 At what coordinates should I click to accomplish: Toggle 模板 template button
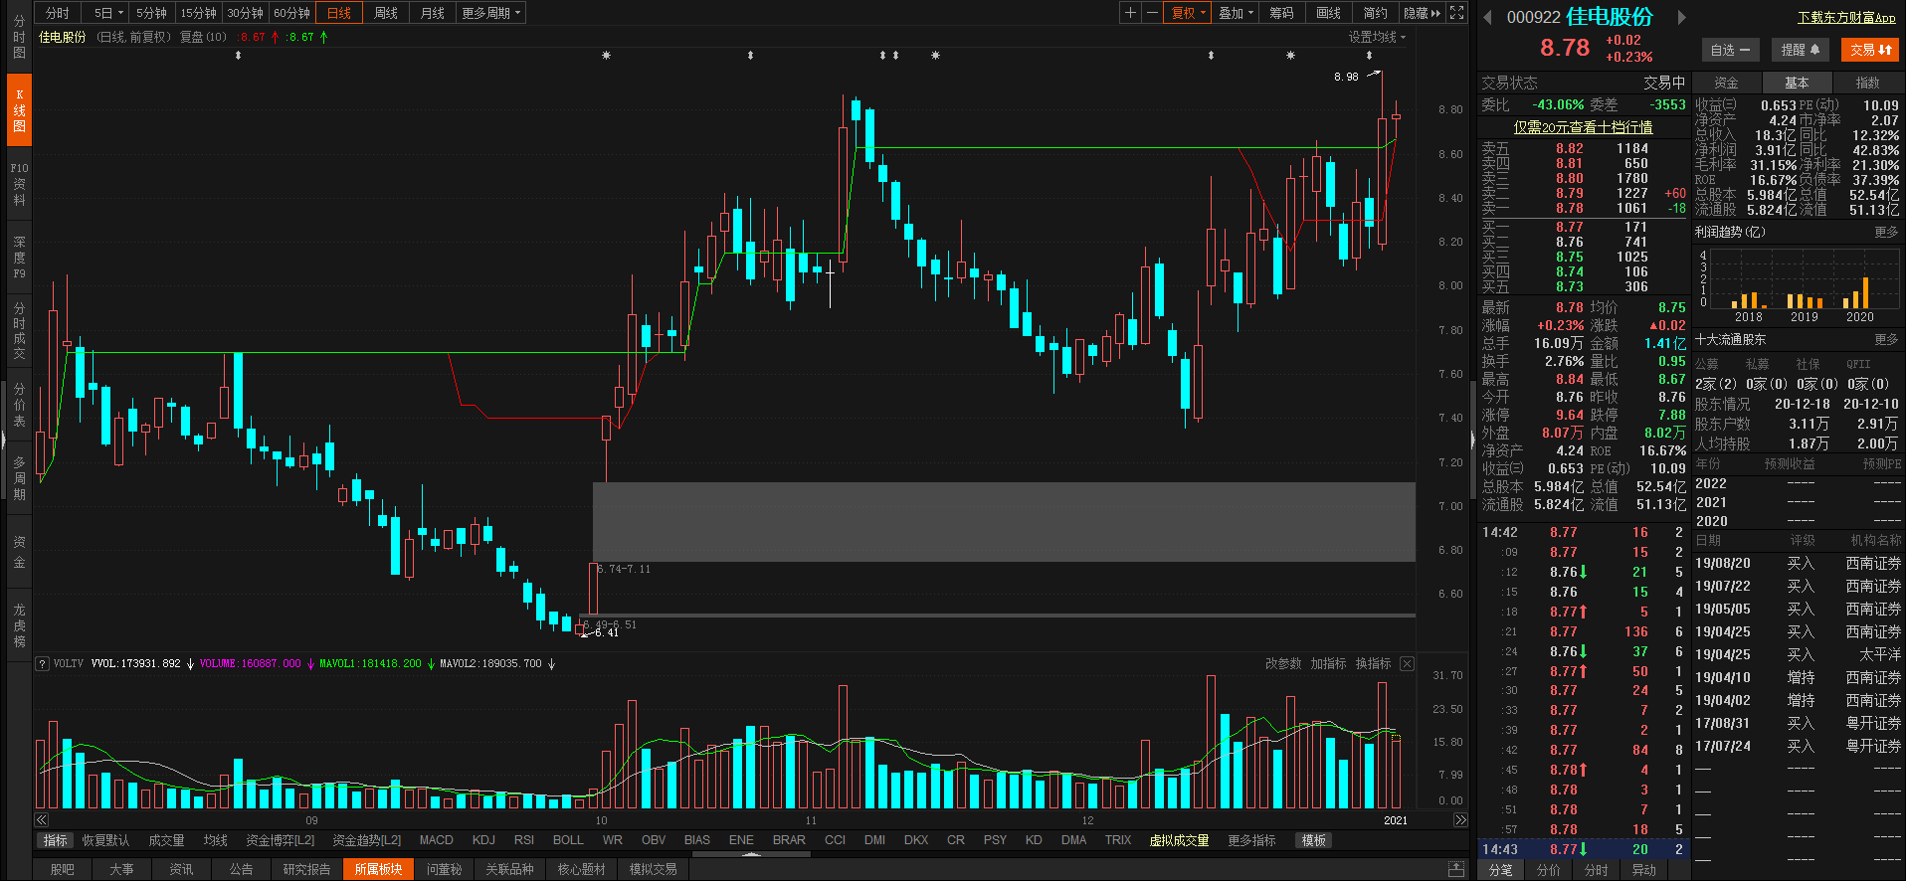point(1314,840)
